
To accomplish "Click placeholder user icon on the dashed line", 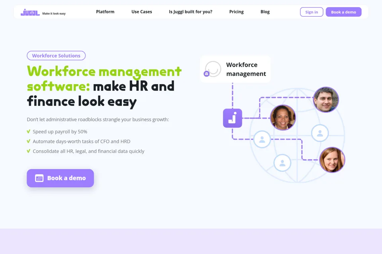I will pos(262,139).
